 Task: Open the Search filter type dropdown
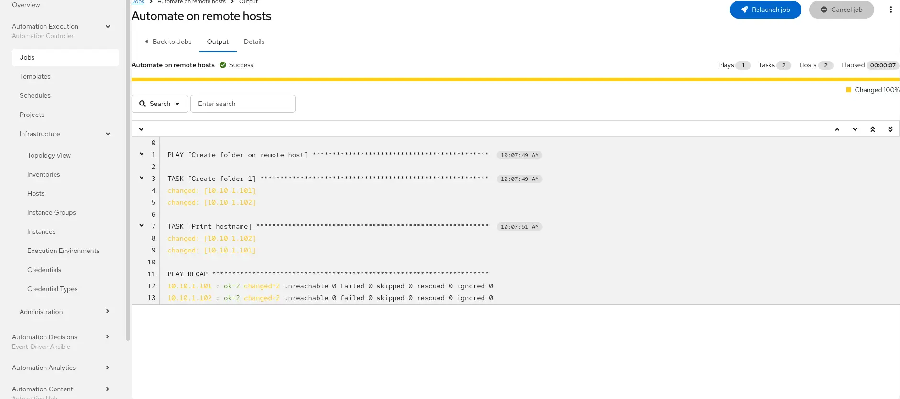177,104
